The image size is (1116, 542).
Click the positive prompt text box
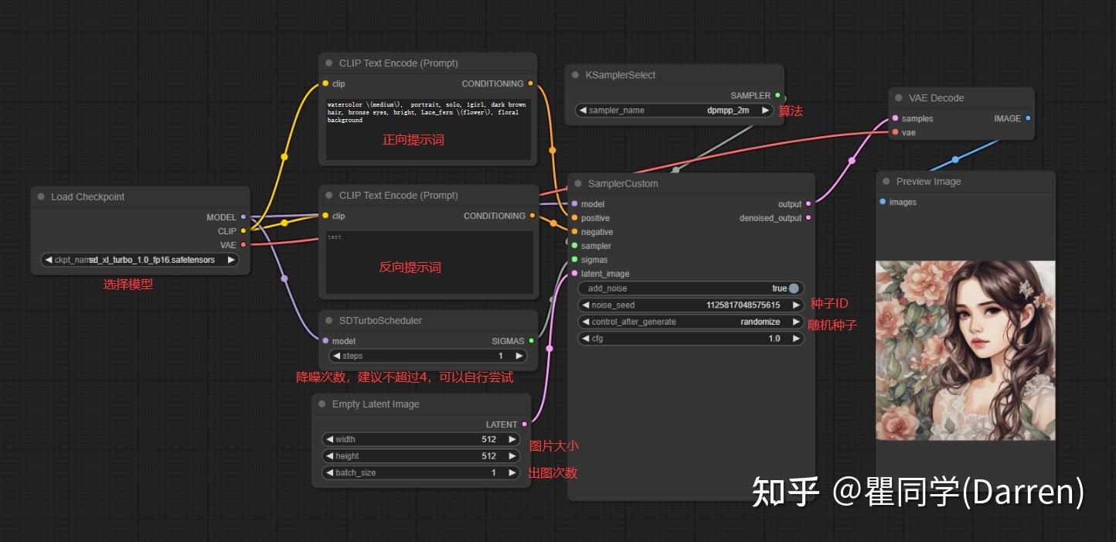click(428, 128)
